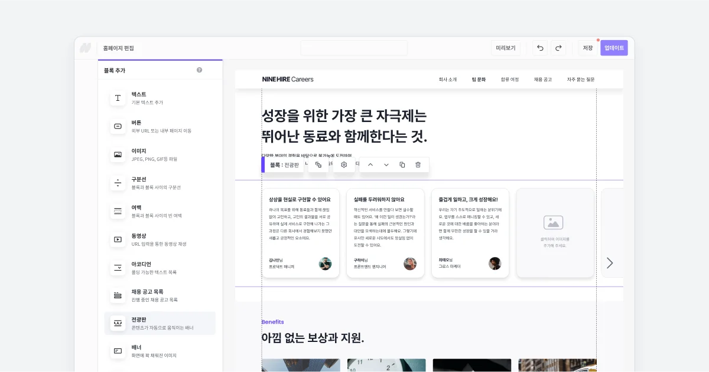The width and height of the screenshot is (709, 372).
Task: Open 채용 공고 nav menu item
Action: (x=542, y=80)
